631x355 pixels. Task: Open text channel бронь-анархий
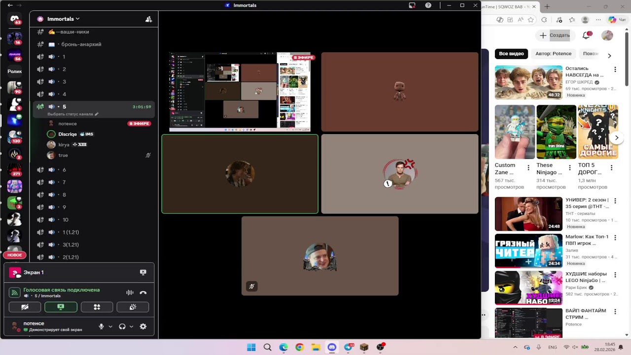(94, 44)
